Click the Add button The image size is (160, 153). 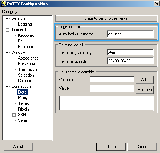pos(145,80)
